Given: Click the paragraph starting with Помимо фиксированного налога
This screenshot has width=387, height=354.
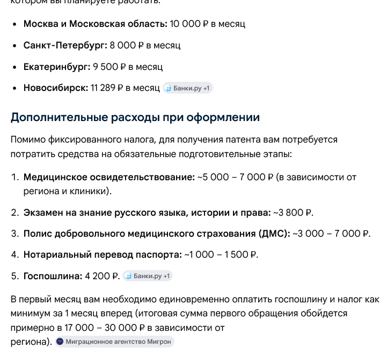Looking at the screenshot, I should coord(174,147).
